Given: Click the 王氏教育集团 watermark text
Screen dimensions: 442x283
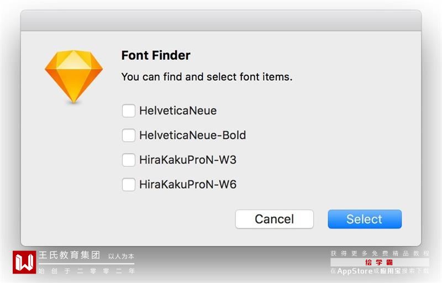Looking at the screenshot, I should [x=69, y=256].
